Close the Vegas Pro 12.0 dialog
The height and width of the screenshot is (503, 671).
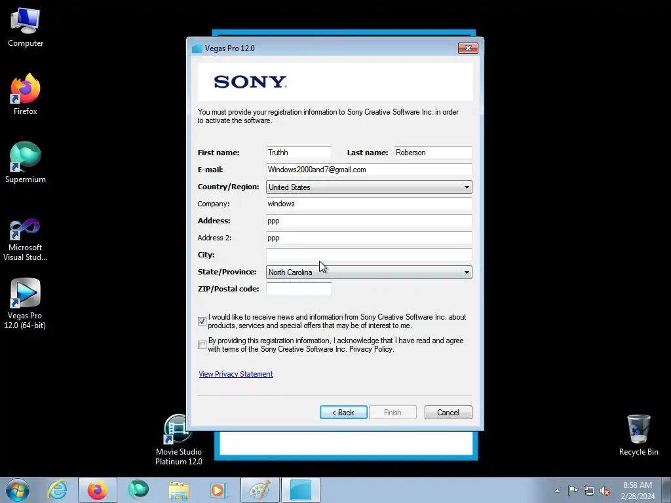tap(468, 48)
